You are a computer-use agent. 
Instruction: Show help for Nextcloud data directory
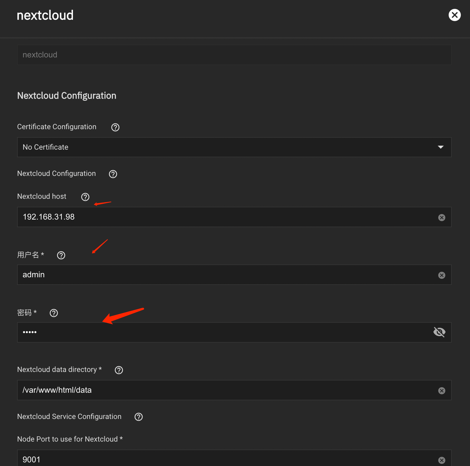point(119,370)
